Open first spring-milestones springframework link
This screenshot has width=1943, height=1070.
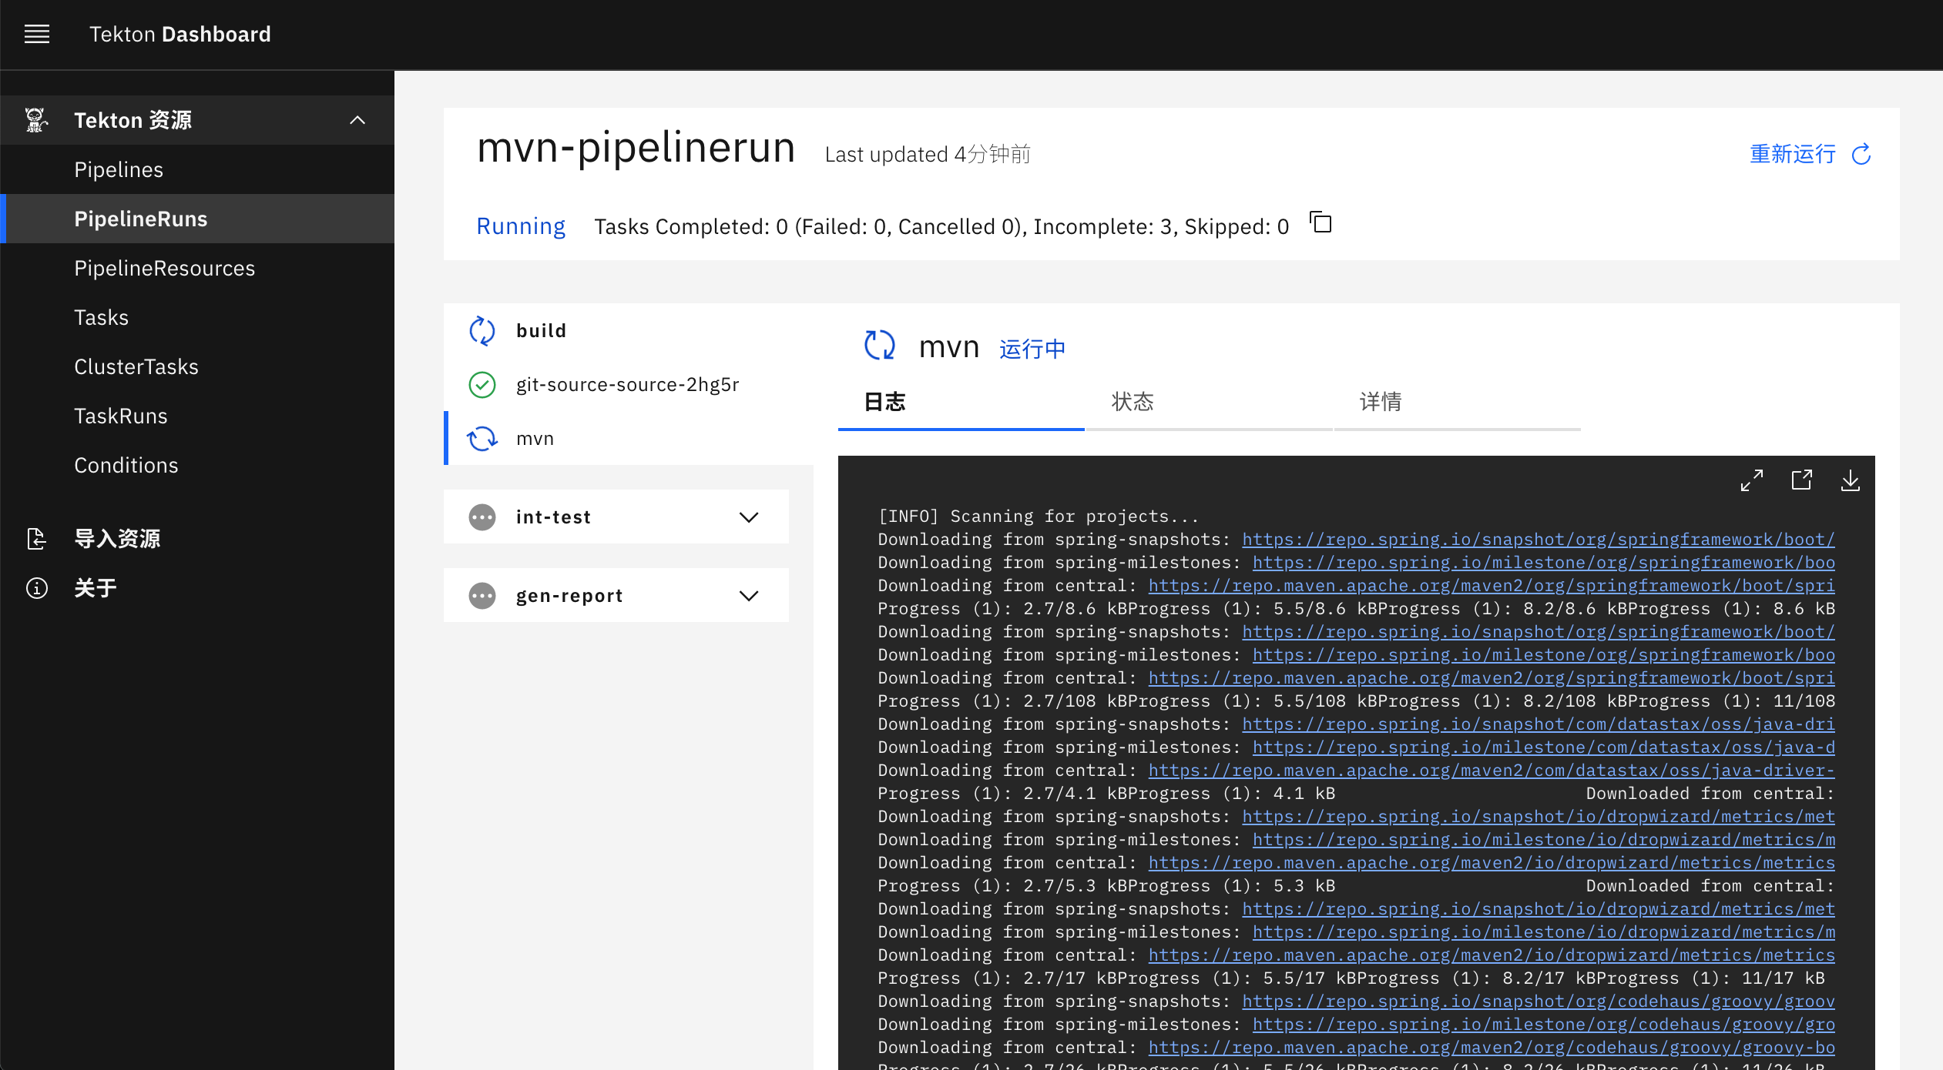(x=1544, y=563)
